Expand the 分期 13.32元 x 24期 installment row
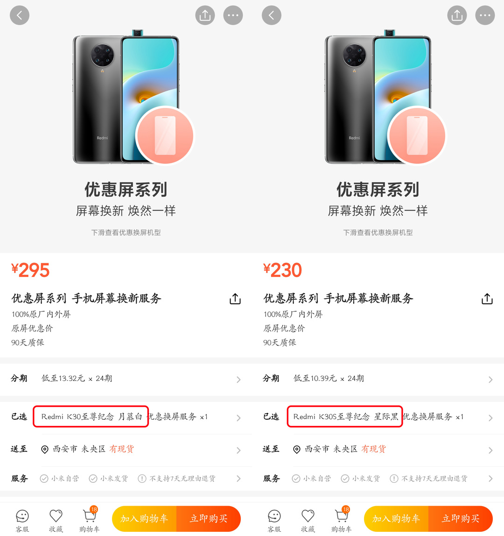This screenshot has width=504, height=536. coord(126,379)
